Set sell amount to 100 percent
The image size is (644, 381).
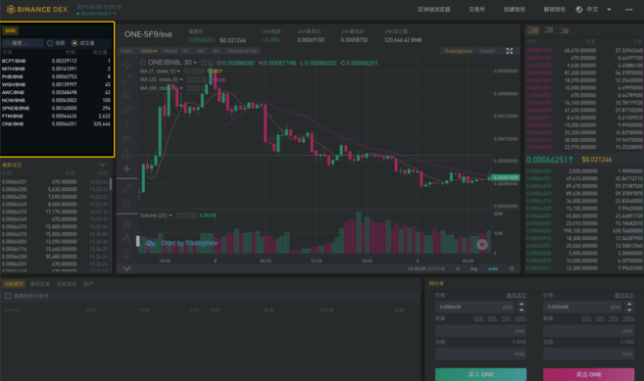pyautogui.click(x=628, y=318)
